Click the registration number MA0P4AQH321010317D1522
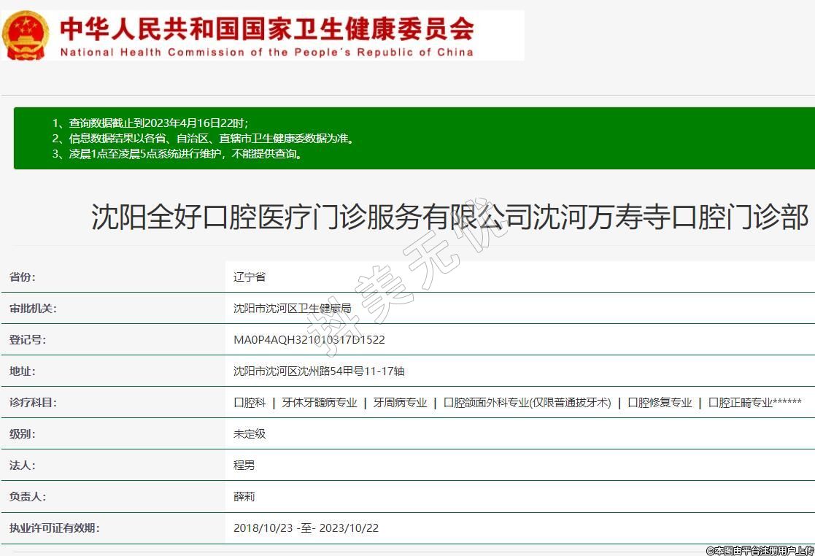This screenshot has height=556, width=815. [309, 340]
